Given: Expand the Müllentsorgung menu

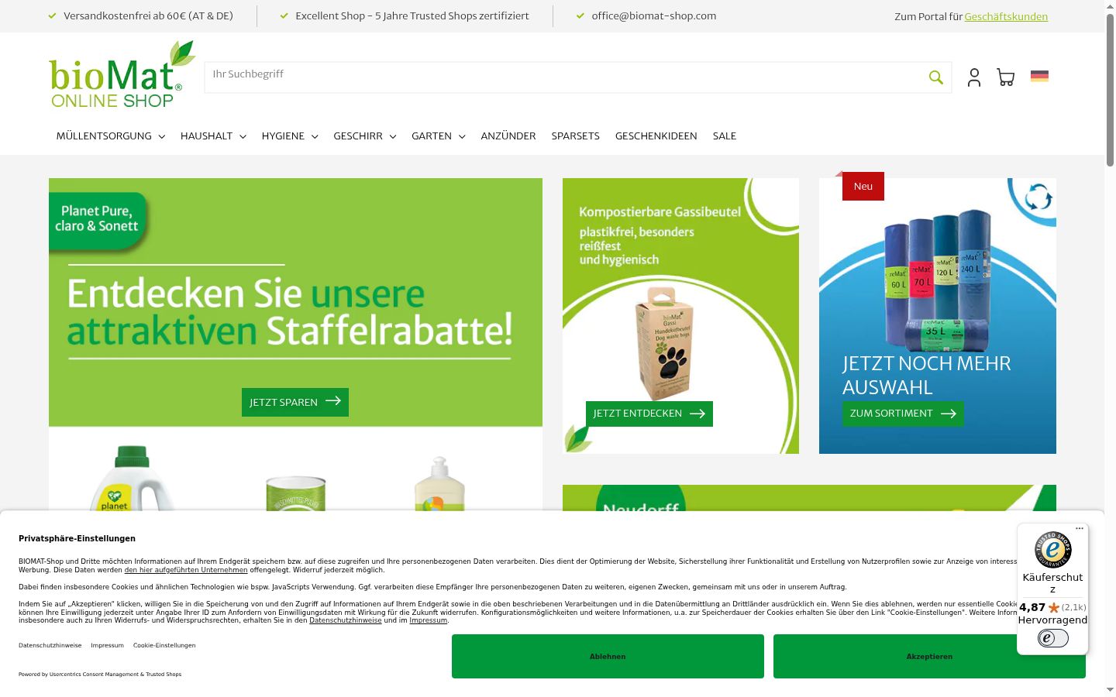Looking at the screenshot, I should point(111,136).
